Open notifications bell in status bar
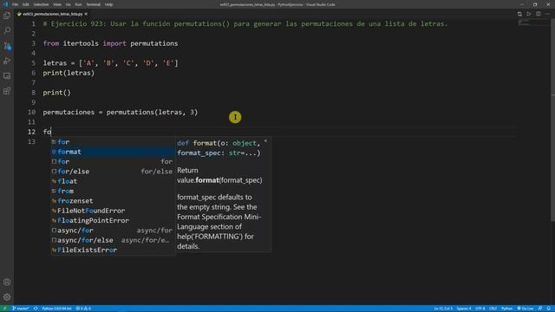The width and height of the screenshot is (555, 312). [549, 309]
